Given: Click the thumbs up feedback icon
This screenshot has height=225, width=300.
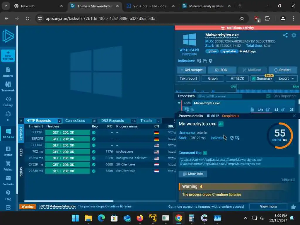Looking at the screenshot, I should [293, 207].
